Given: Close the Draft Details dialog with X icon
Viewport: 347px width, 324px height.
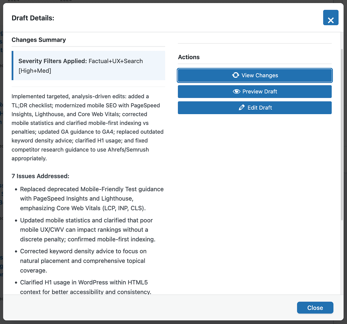Looking at the screenshot, I should point(331,18).
